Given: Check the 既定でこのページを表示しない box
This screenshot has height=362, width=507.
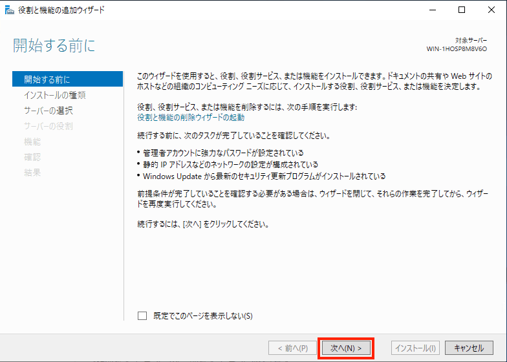Looking at the screenshot, I should 142,315.
